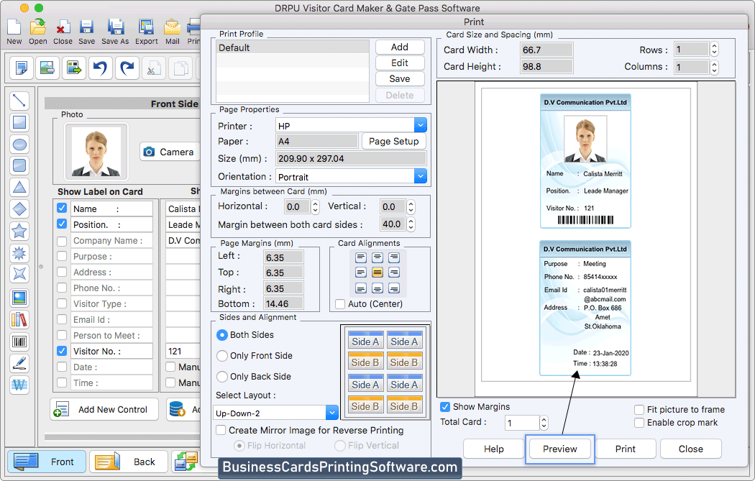This screenshot has height=481, width=755.
Task: Select the Signature pen tool
Action: click(19, 364)
